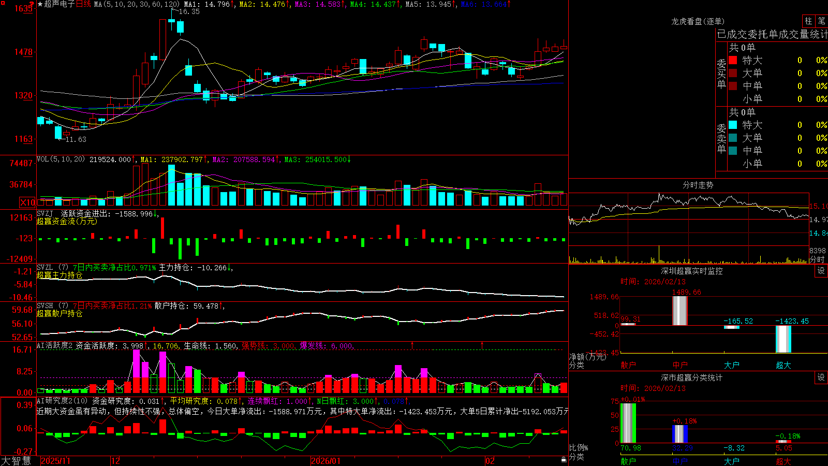Switch order view to 柱 bar mode
The width and height of the screenshot is (828, 466).
pos(808,21)
